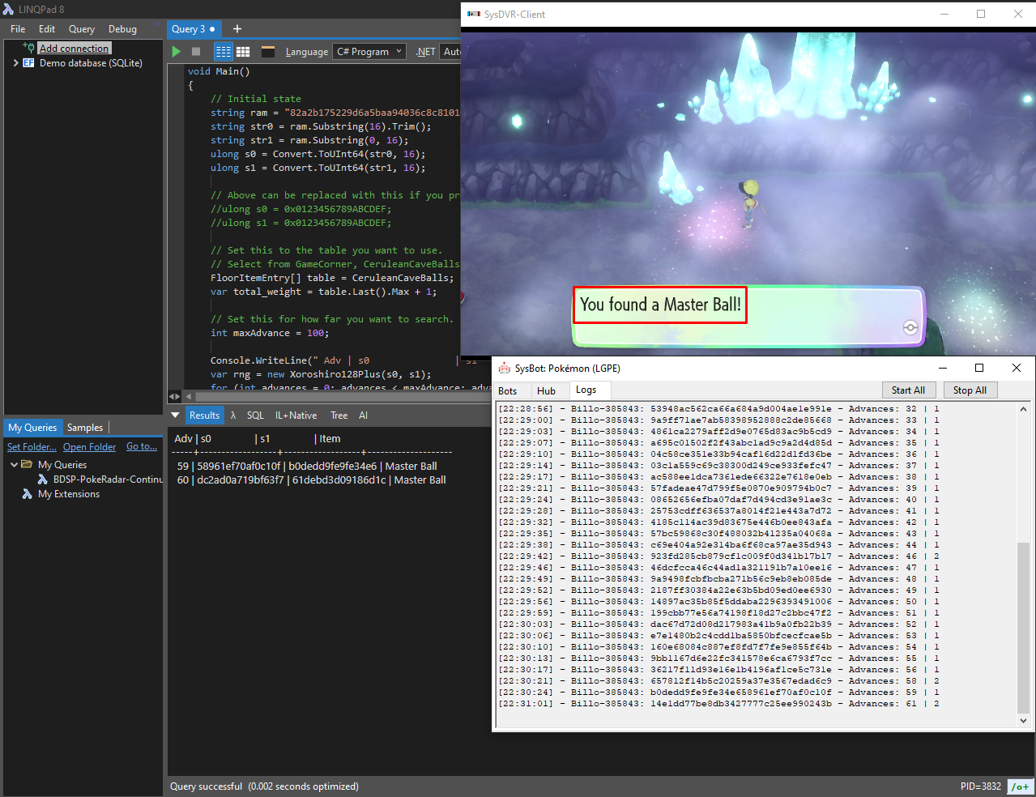This screenshot has height=797, width=1036.
Task: Click Start All in SysBot
Action: 908,390
